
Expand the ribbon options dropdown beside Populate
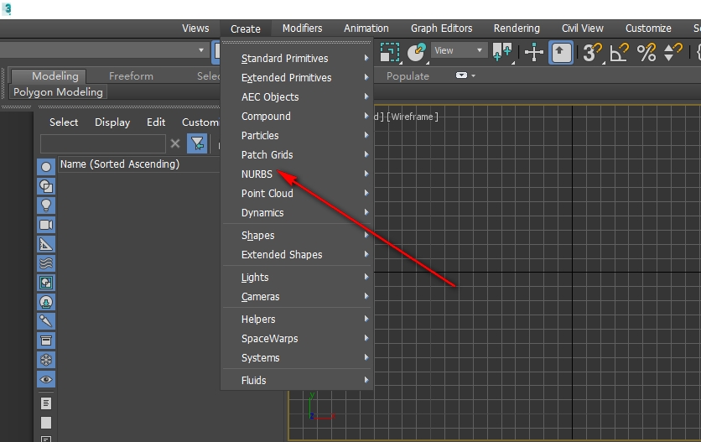[x=463, y=75]
